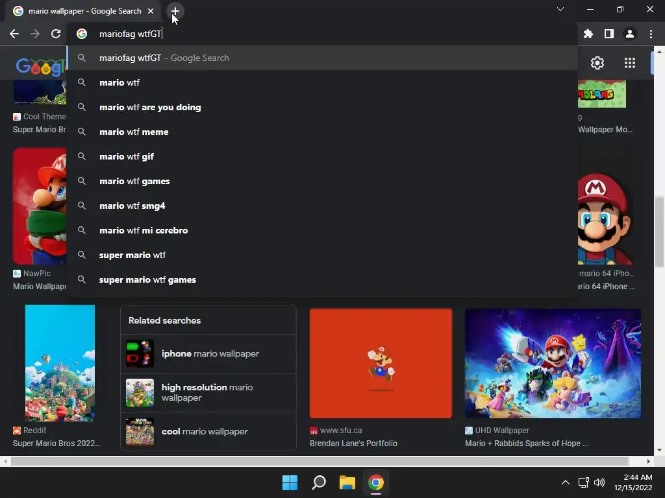Click cool mario wallpaper thumbnail
This screenshot has width=665, height=498.
click(x=140, y=431)
